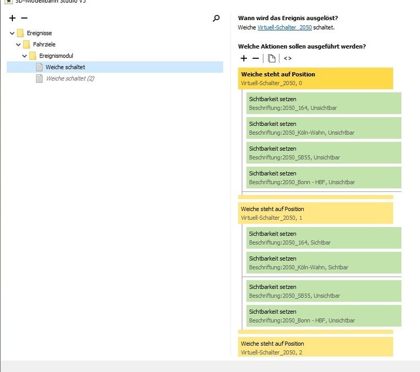Collapse the Ereignismodul folder
Viewport: 420px width, 372px height.
(x=25, y=56)
